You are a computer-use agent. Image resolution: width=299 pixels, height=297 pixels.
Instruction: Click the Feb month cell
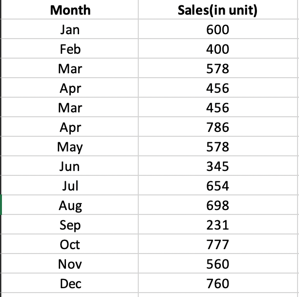point(70,49)
